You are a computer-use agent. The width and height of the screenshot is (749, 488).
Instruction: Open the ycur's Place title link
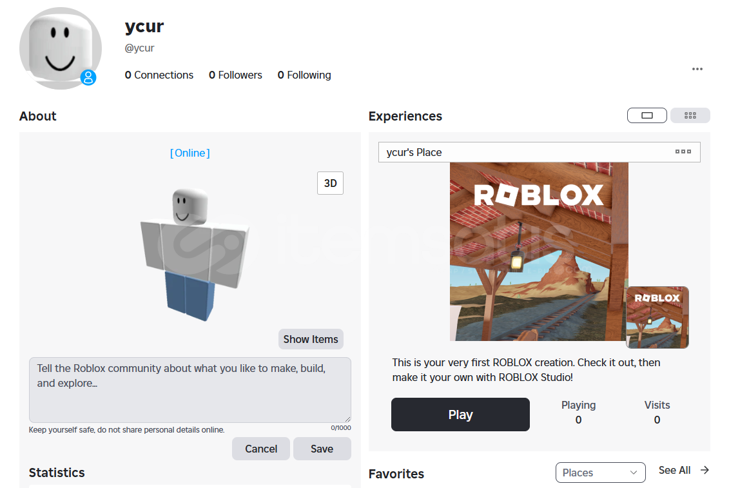pyautogui.click(x=414, y=153)
